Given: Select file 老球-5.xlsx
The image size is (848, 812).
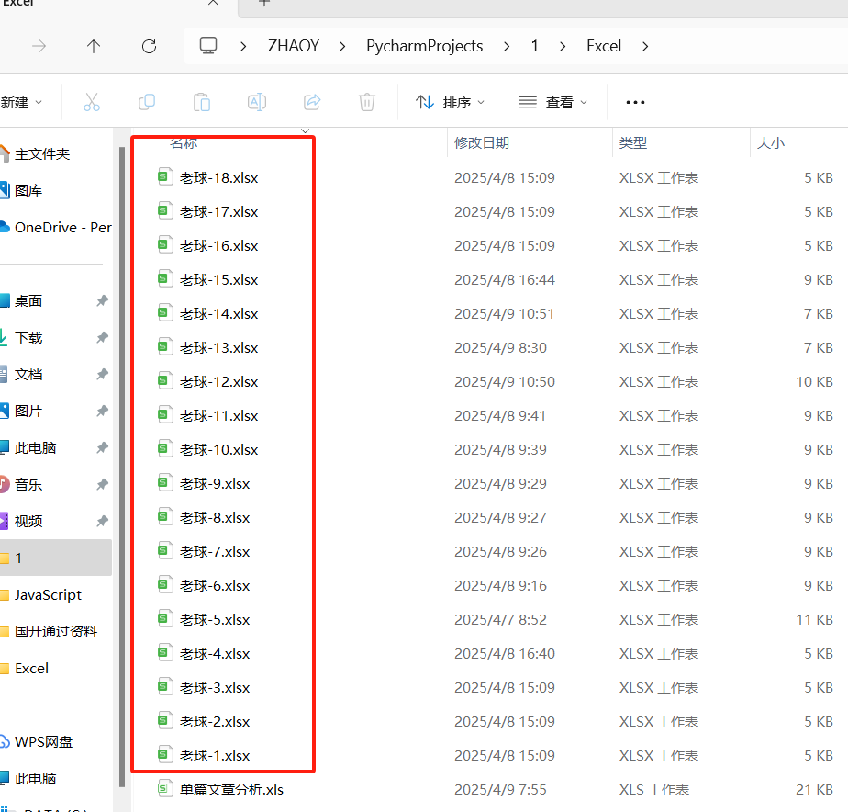Looking at the screenshot, I should (215, 620).
